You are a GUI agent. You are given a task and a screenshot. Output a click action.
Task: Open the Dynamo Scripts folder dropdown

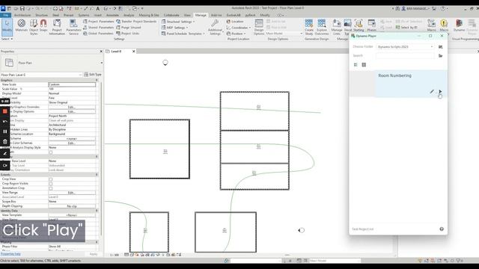[405, 47]
